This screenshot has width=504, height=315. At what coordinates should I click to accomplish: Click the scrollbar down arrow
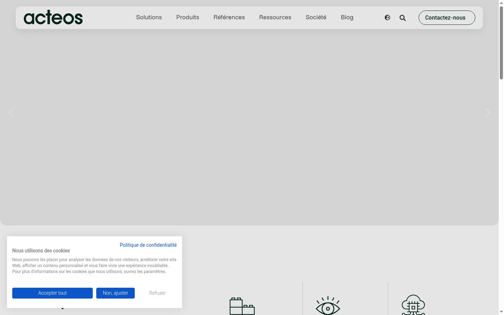click(x=501, y=312)
